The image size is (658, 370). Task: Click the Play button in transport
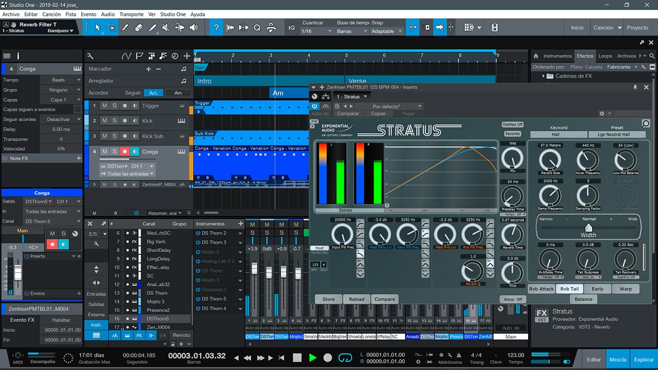(313, 357)
